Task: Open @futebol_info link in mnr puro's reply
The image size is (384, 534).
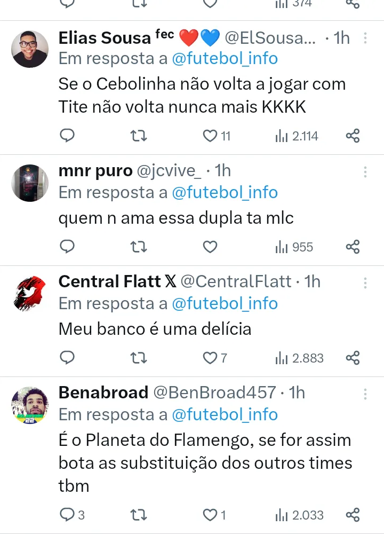Action: (225, 192)
